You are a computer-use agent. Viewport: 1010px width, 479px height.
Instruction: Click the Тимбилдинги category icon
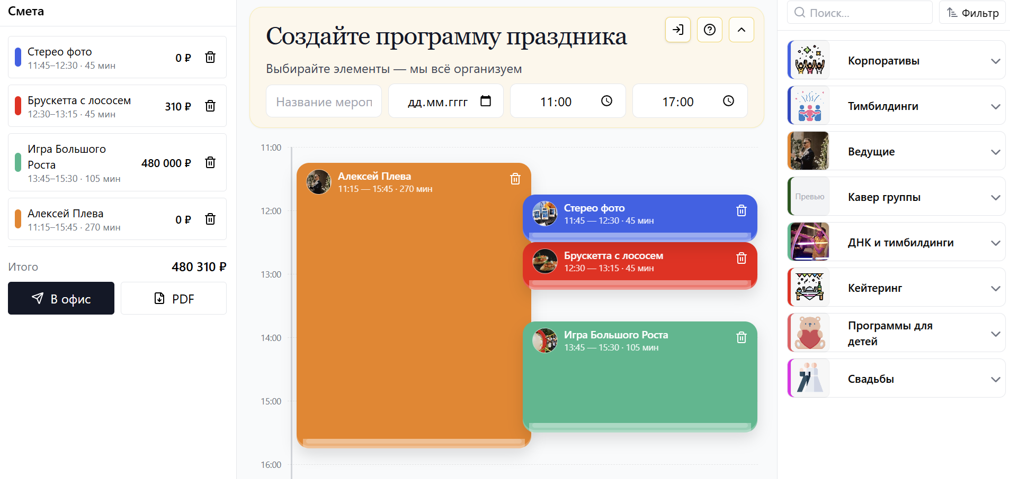809,106
